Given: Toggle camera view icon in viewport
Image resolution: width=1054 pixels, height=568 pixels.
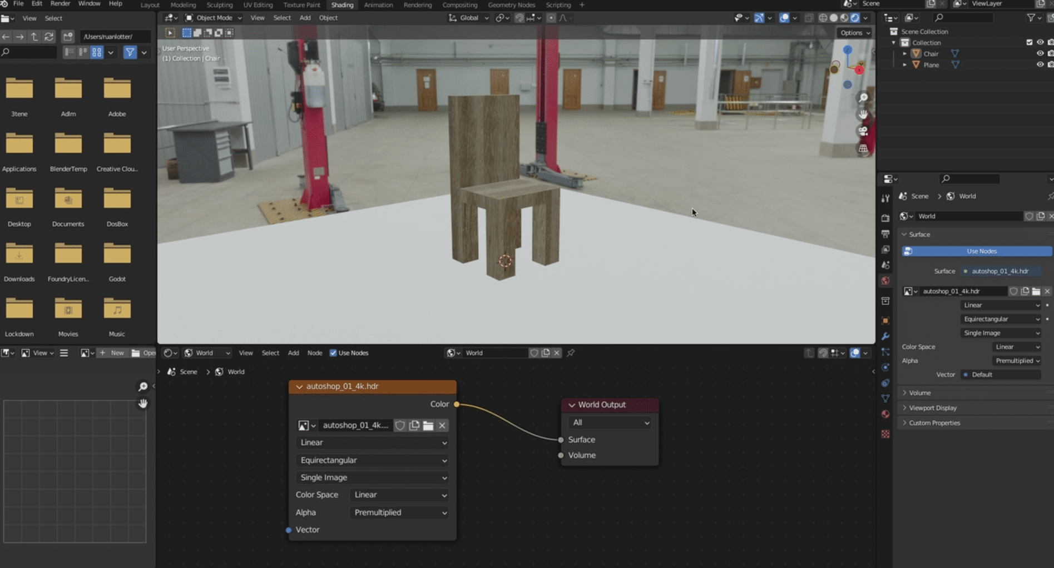Looking at the screenshot, I should click(x=863, y=131).
